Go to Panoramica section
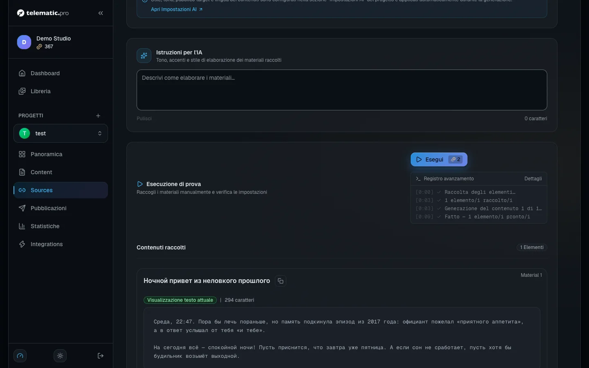 61,154
